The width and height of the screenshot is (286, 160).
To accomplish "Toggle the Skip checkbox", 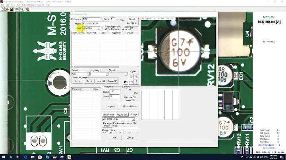I will click(x=118, y=20).
